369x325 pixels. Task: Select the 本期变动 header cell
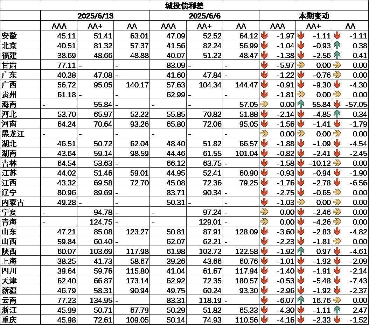(x=314, y=16)
